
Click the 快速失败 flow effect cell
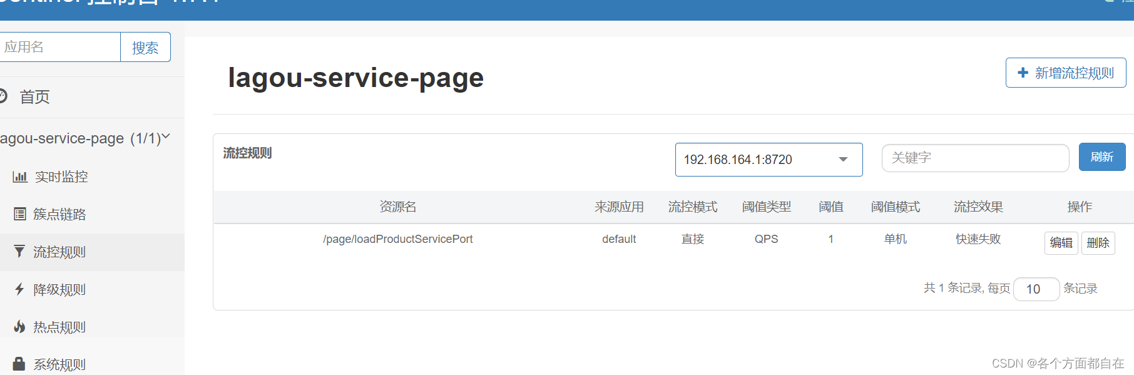[978, 239]
